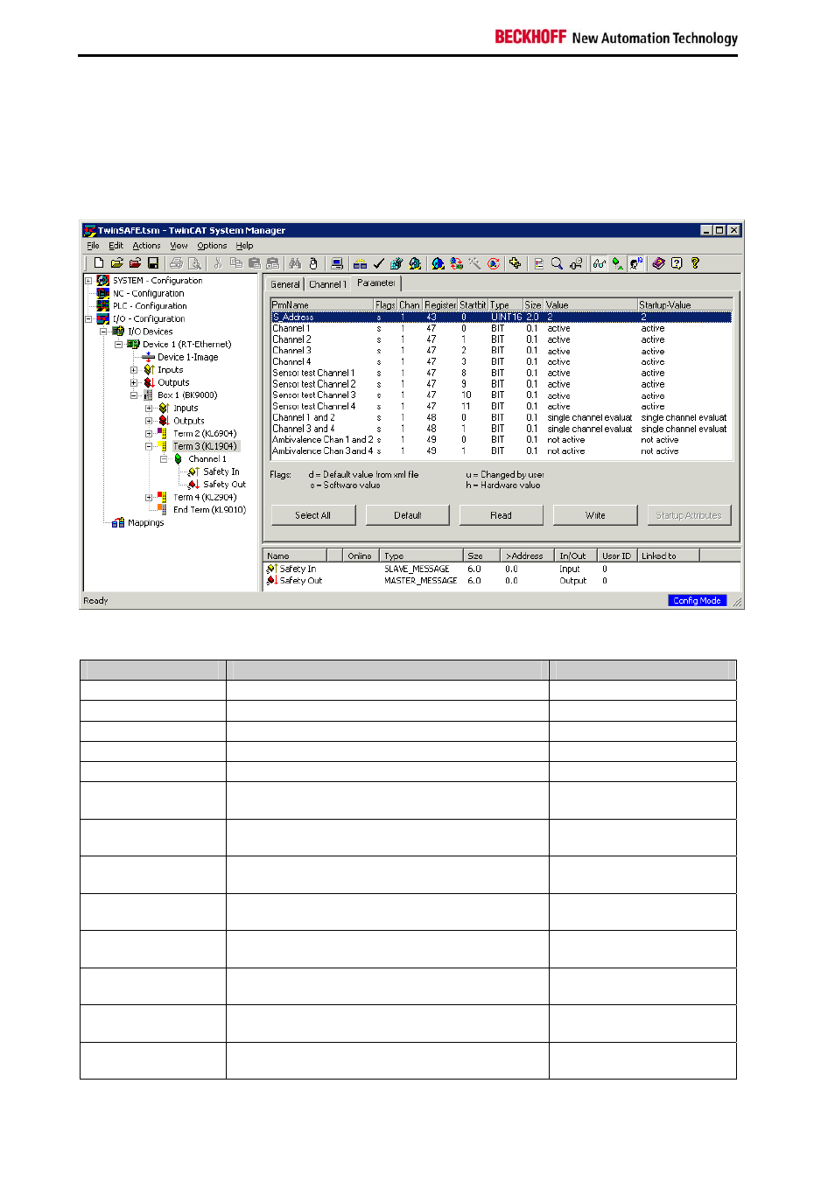Select Term 3 (KL1904) in the tree
This screenshot has width=835, height=1181.
click(x=205, y=446)
